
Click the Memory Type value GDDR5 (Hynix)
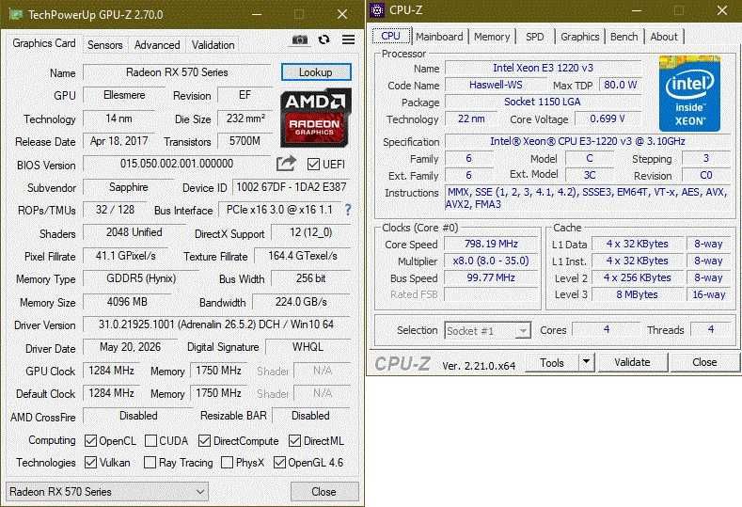(141, 278)
